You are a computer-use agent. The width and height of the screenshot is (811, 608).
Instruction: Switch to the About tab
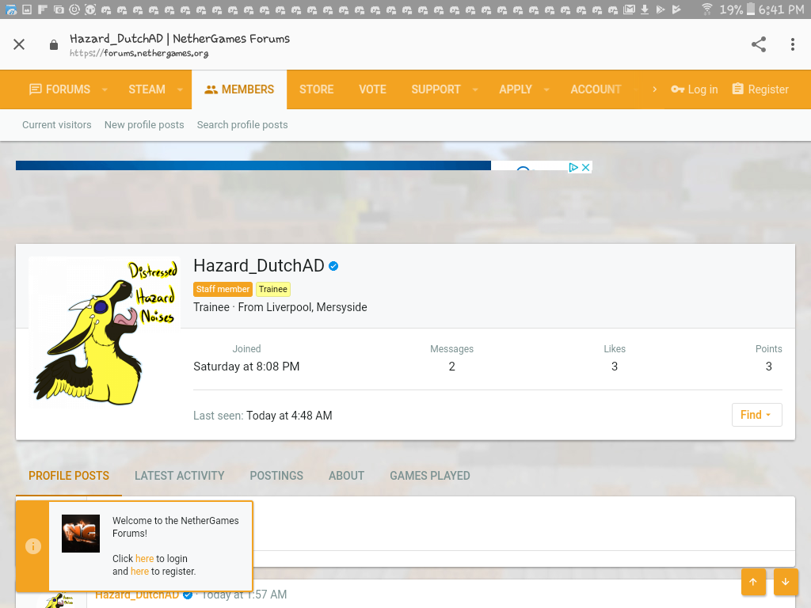[x=347, y=476]
